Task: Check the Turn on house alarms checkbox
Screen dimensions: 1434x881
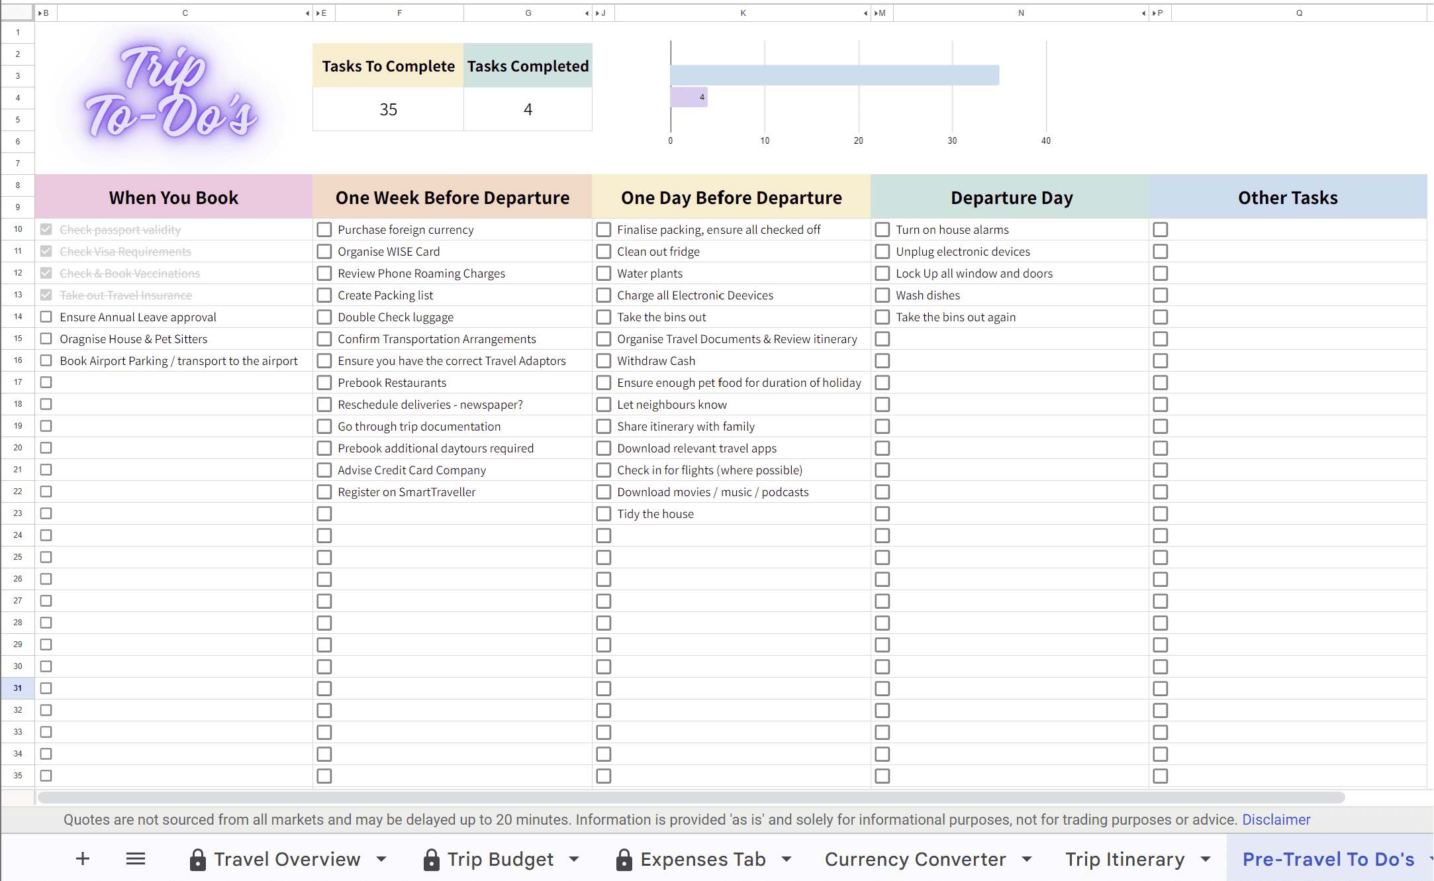Action: [882, 229]
